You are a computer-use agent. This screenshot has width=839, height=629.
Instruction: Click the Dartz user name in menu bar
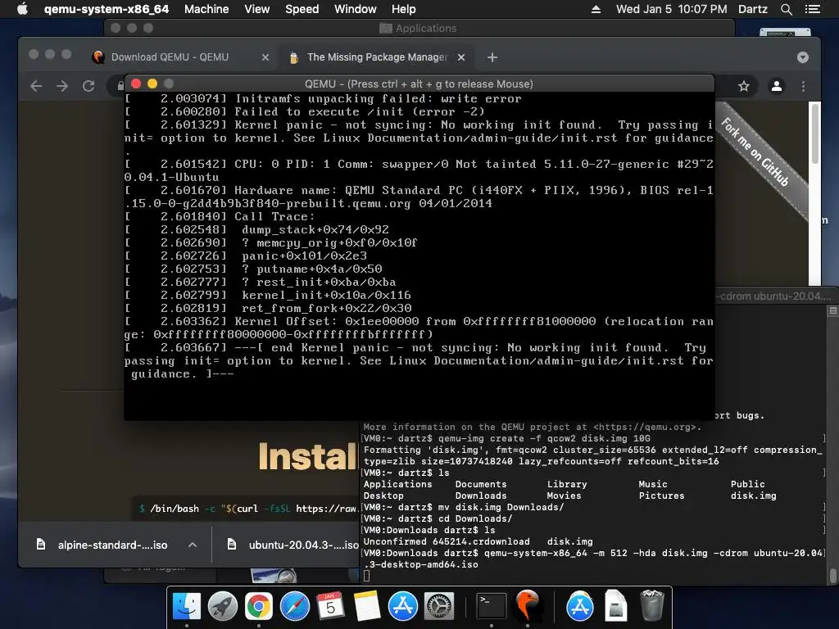pyautogui.click(x=752, y=9)
